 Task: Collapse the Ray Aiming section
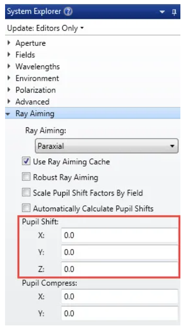[8, 114]
